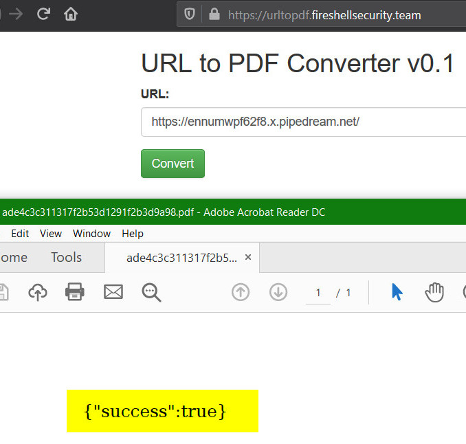Image resolution: width=466 pixels, height=444 pixels.
Task: Print the PDF document
Action: pos(75,292)
